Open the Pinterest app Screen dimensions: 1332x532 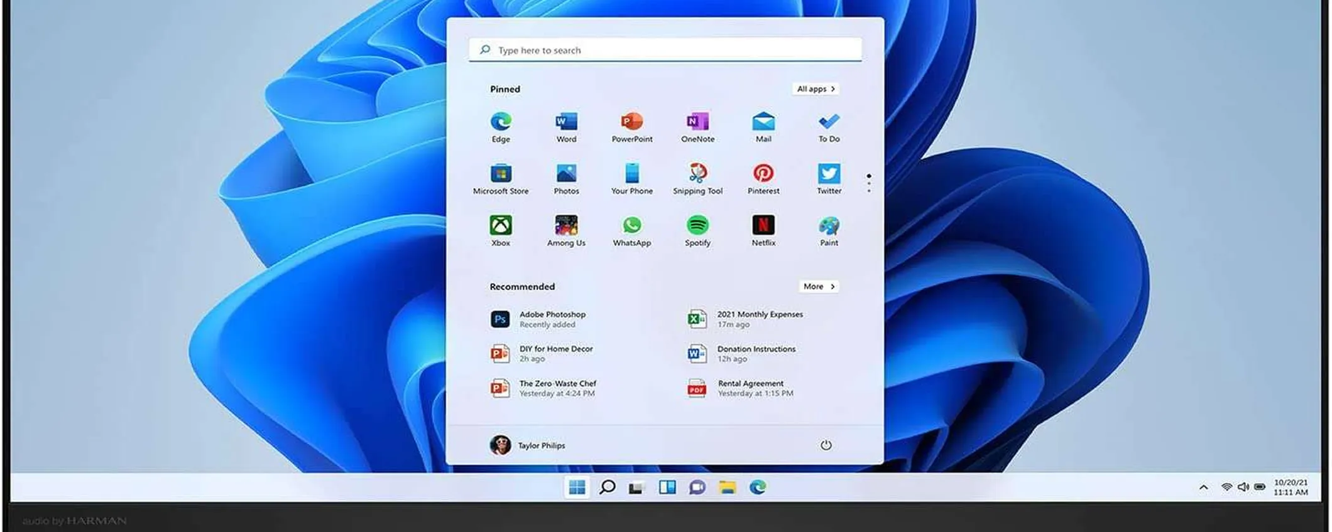click(763, 179)
